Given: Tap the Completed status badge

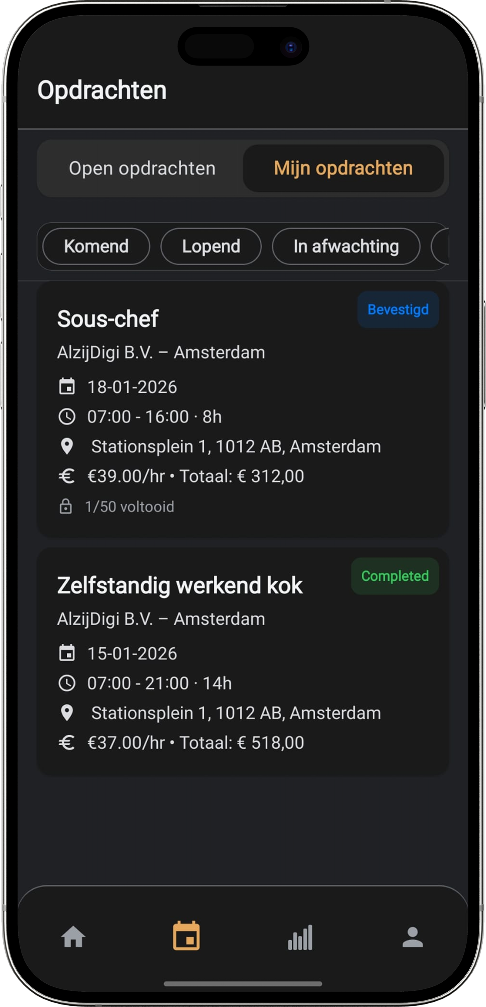Looking at the screenshot, I should pyautogui.click(x=395, y=576).
